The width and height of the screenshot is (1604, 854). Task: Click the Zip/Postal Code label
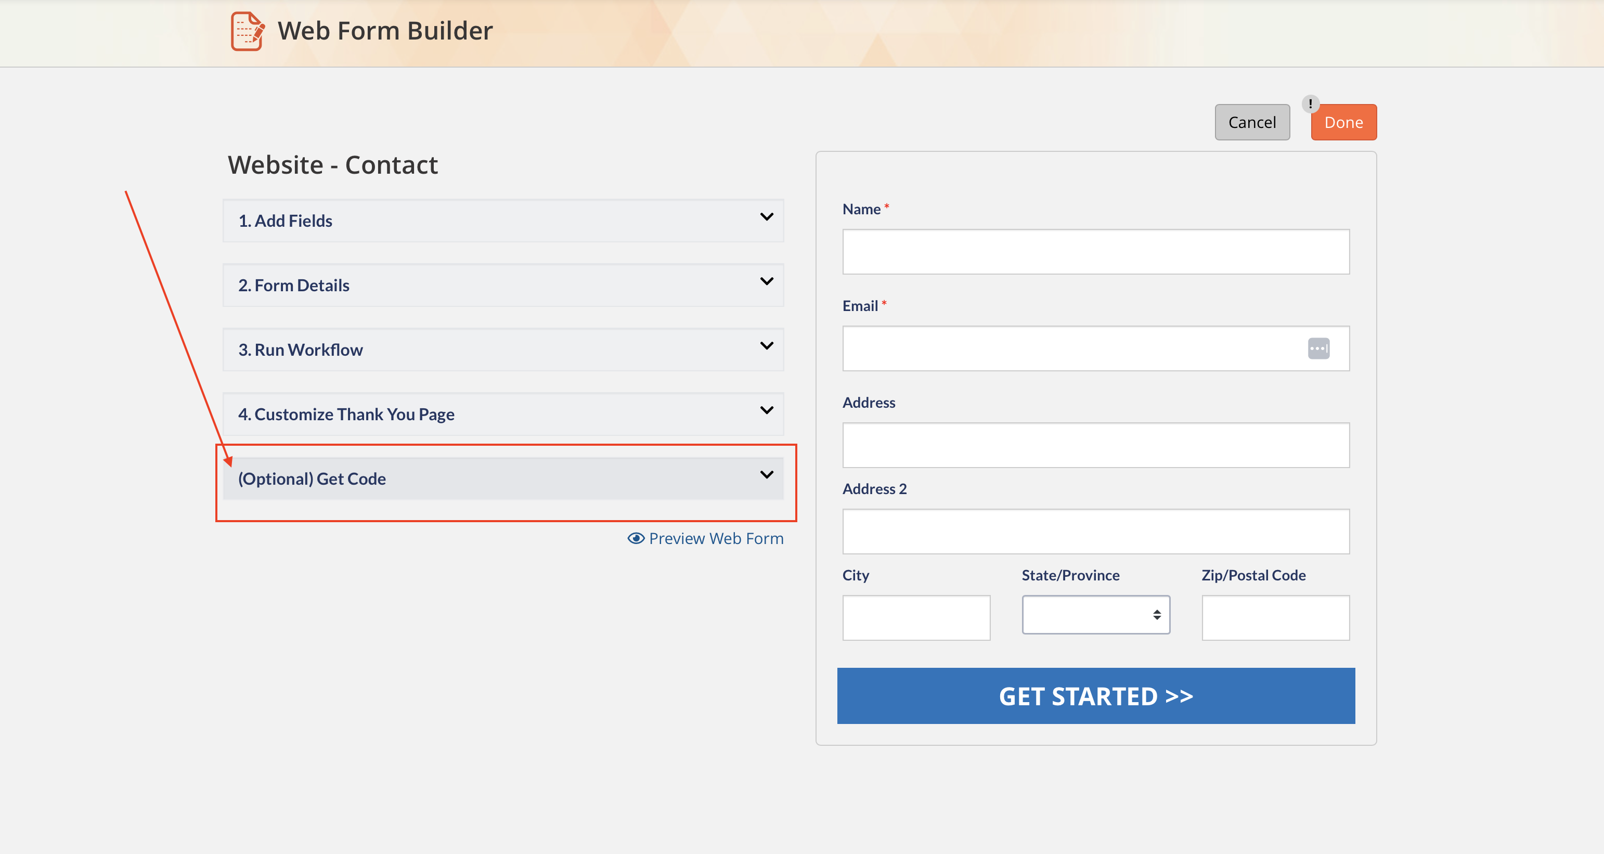(x=1253, y=576)
